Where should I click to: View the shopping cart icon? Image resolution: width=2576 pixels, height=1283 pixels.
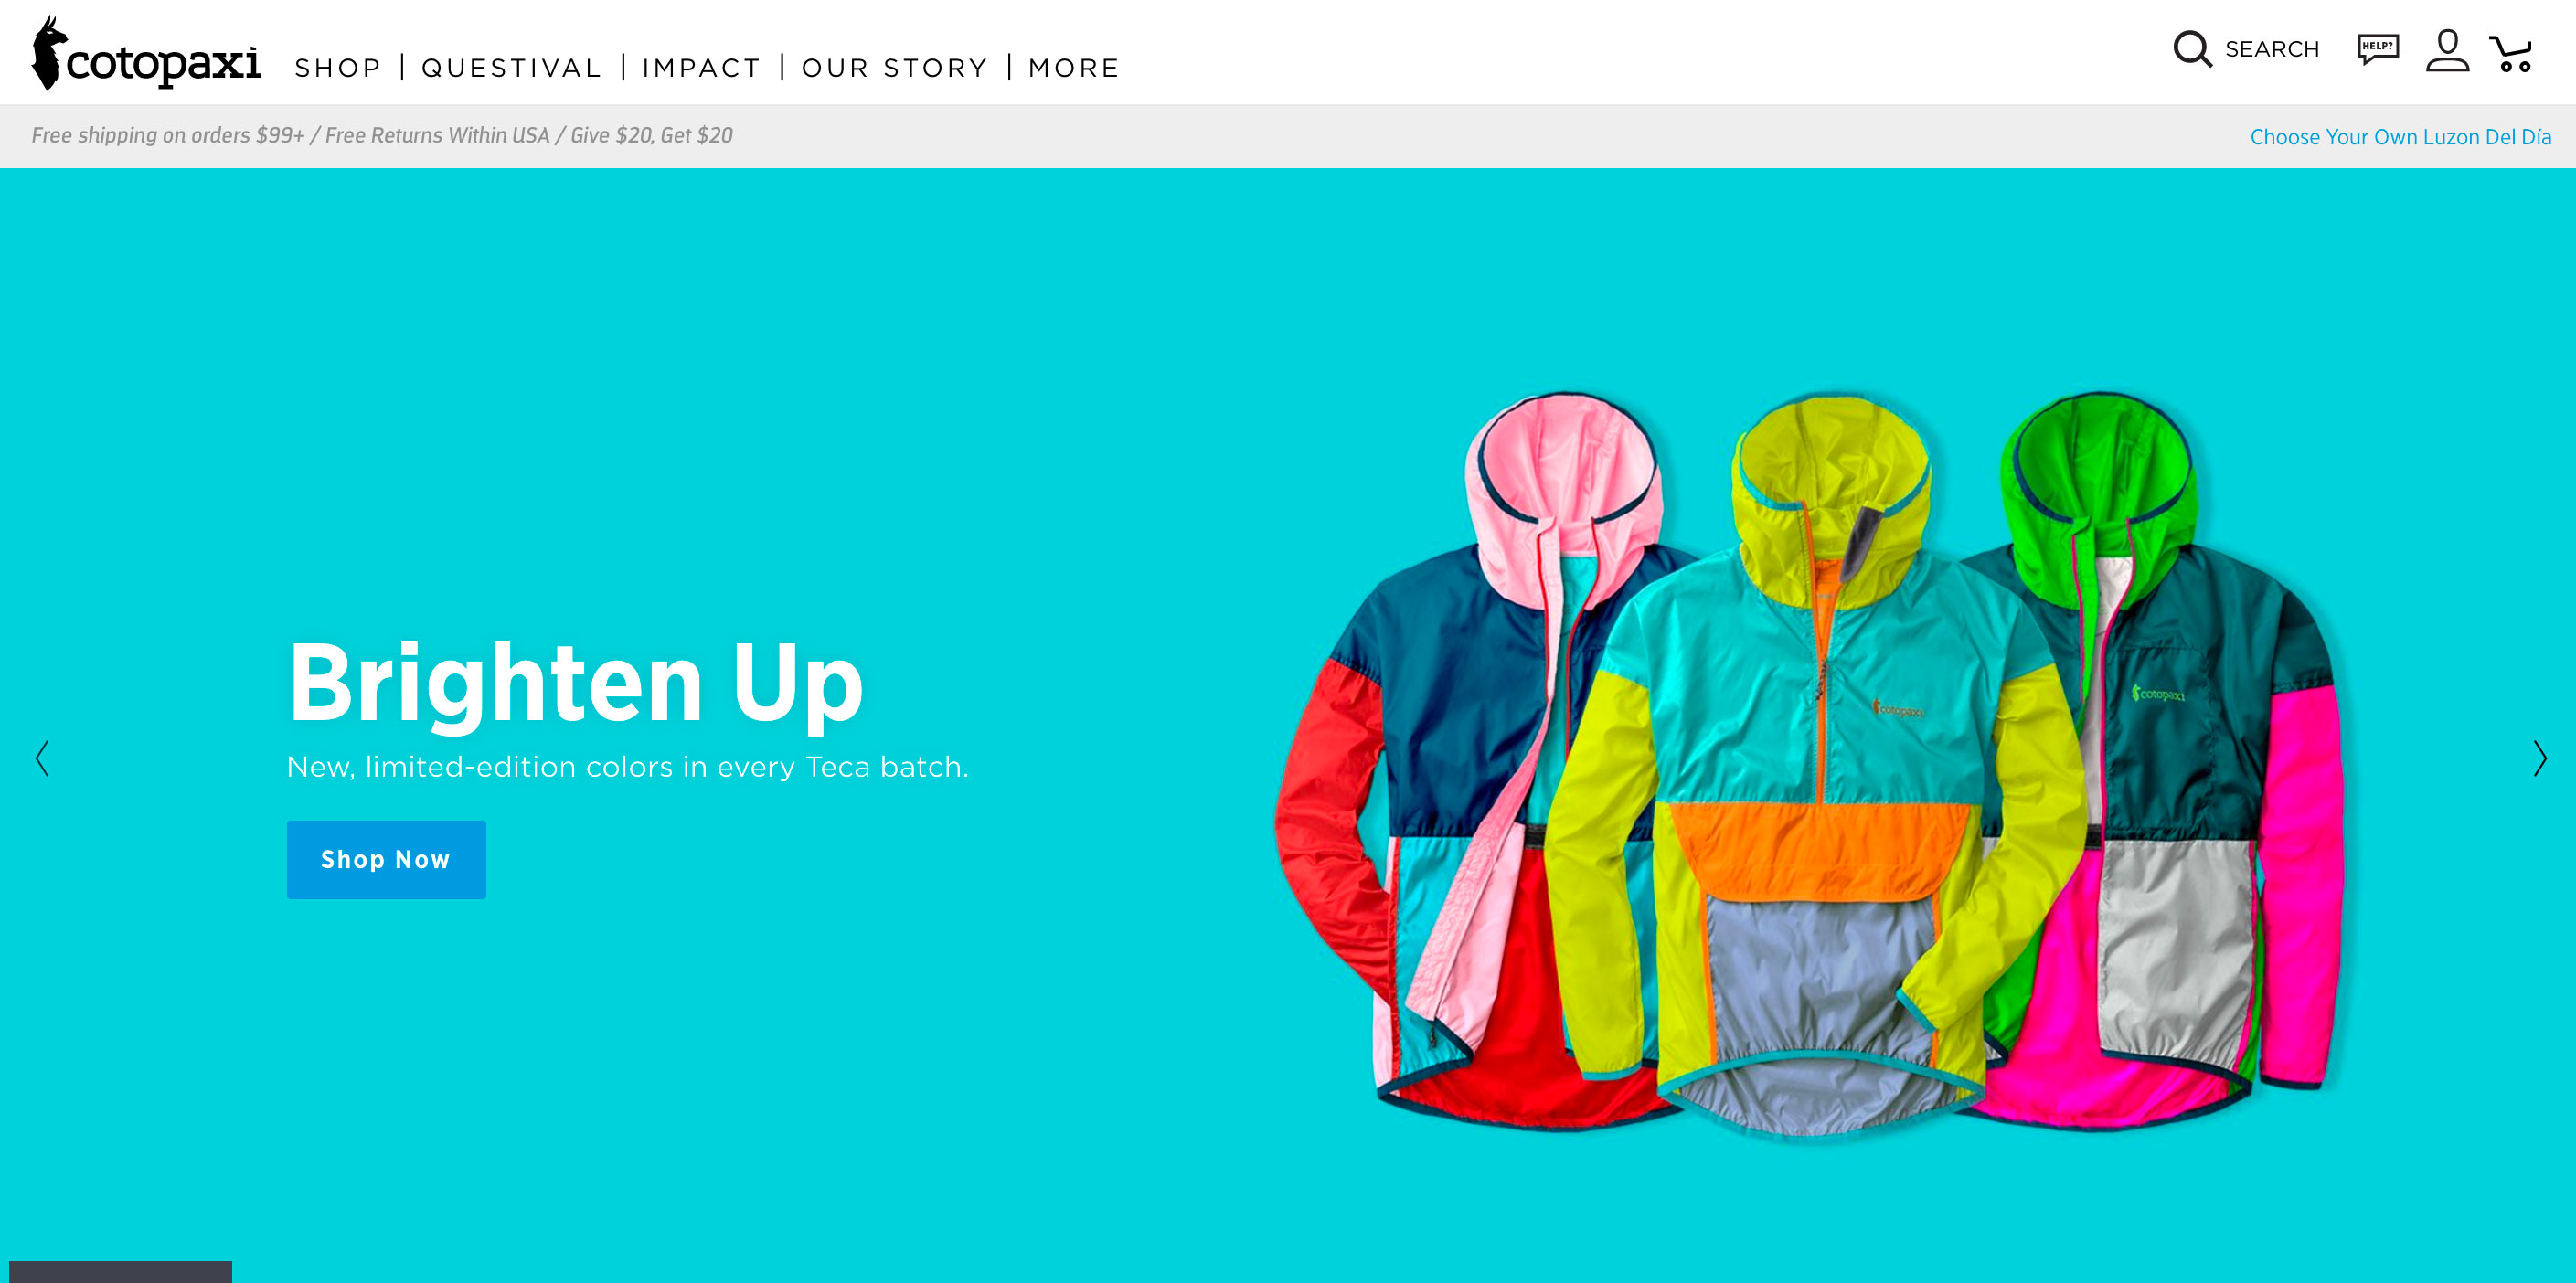2511,53
